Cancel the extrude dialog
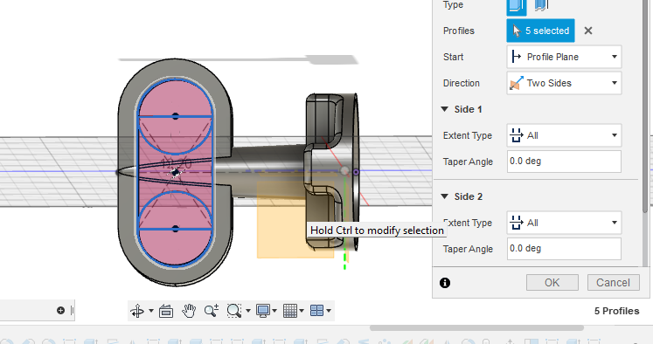 613,282
